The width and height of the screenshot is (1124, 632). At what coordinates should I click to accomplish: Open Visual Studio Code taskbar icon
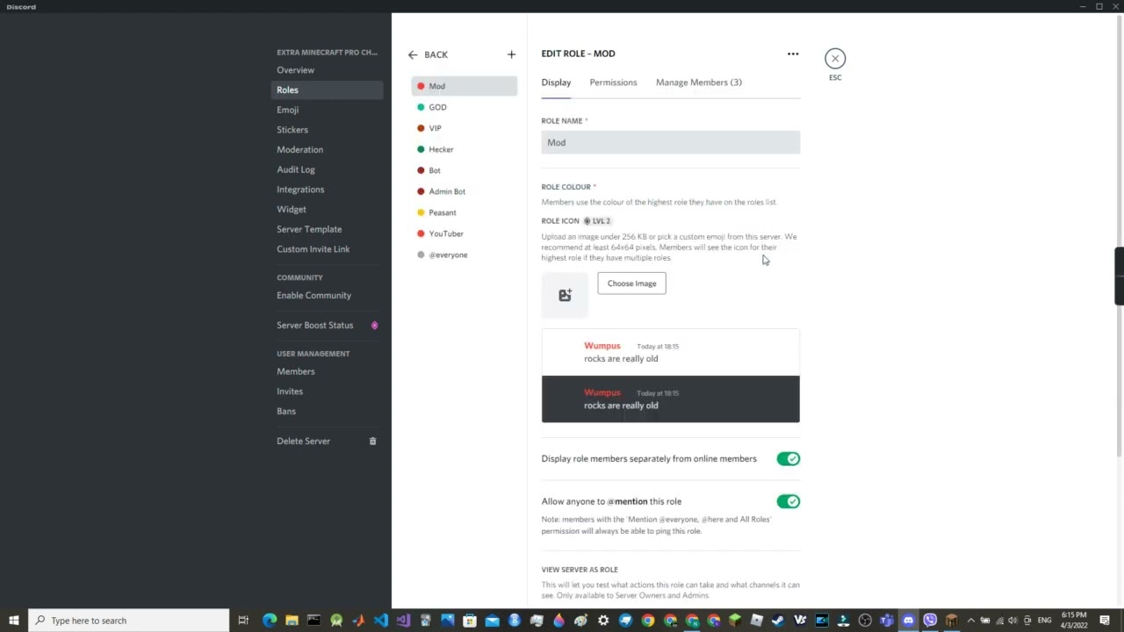click(x=380, y=621)
